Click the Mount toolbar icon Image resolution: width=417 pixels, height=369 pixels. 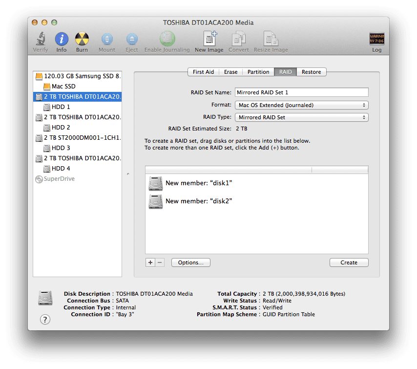[107, 39]
